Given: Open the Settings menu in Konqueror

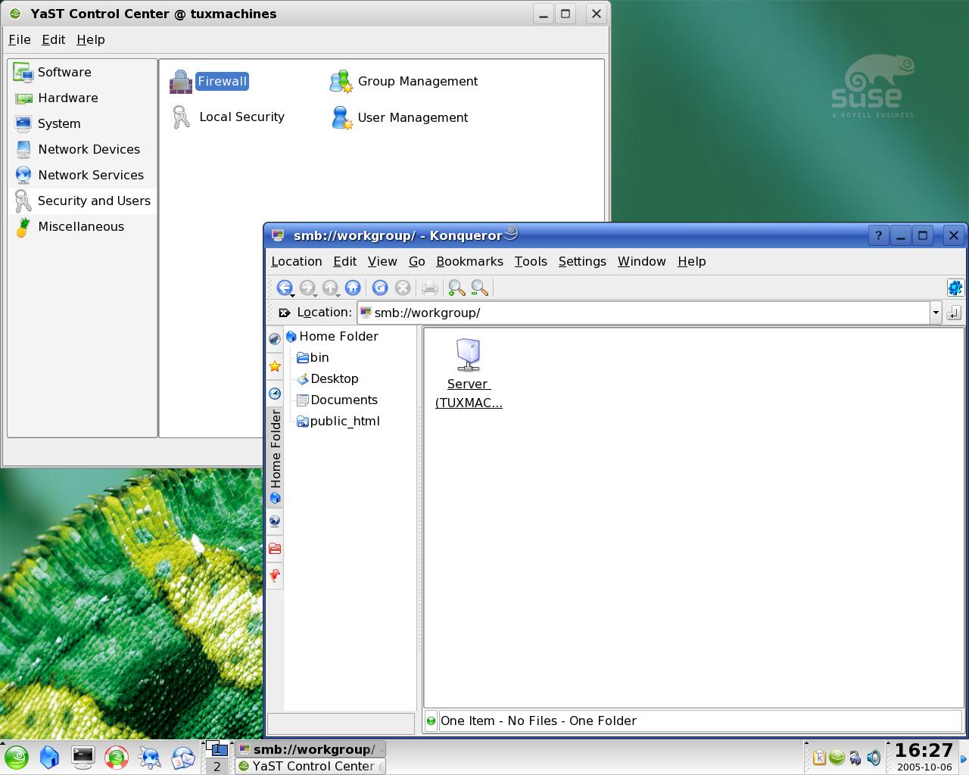Looking at the screenshot, I should pyautogui.click(x=582, y=261).
